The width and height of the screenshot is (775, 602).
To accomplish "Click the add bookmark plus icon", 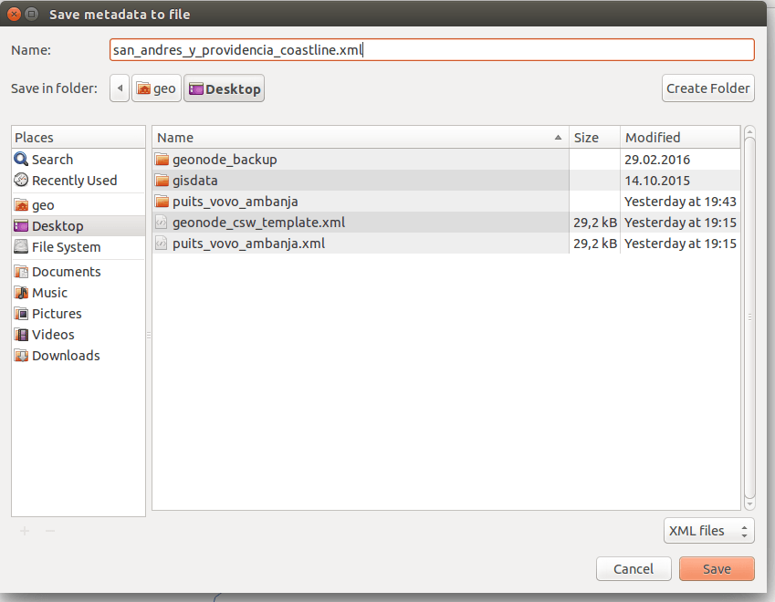I will [25, 531].
